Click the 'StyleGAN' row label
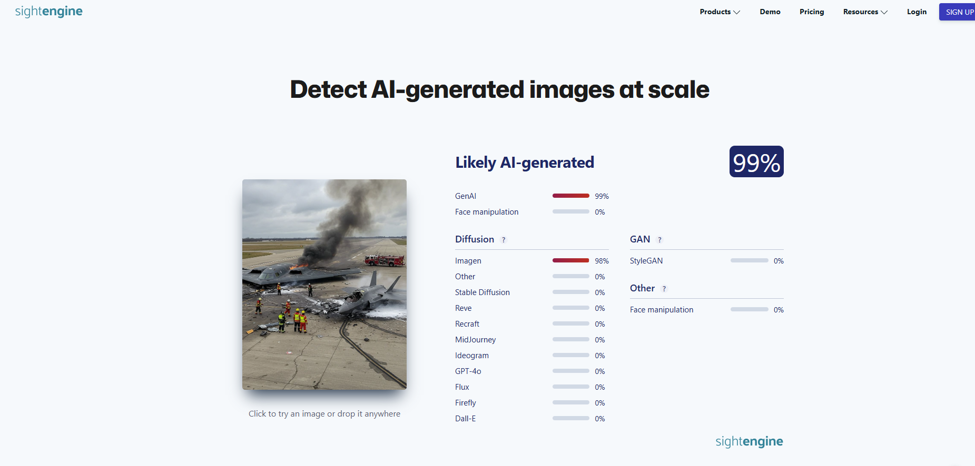This screenshot has width=975, height=466. click(x=646, y=261)
